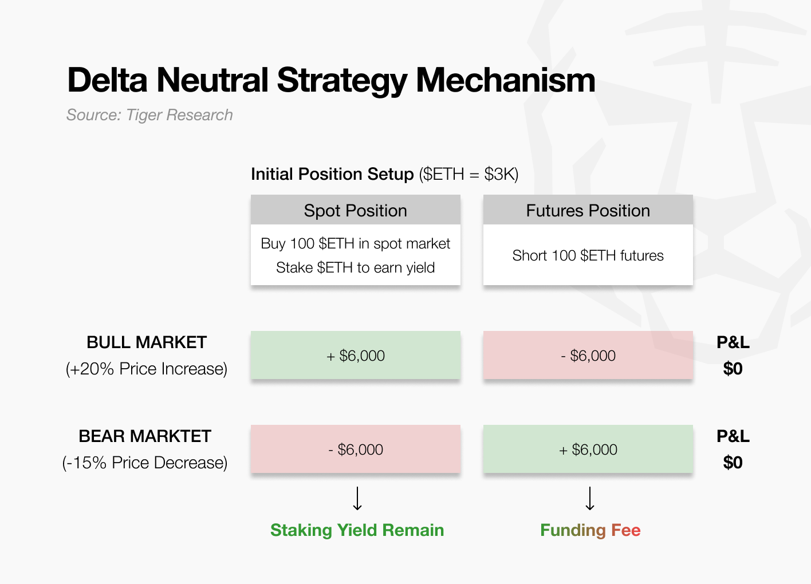
Task: Click the down arrow above Funding Fee
Action: (590, 499)
